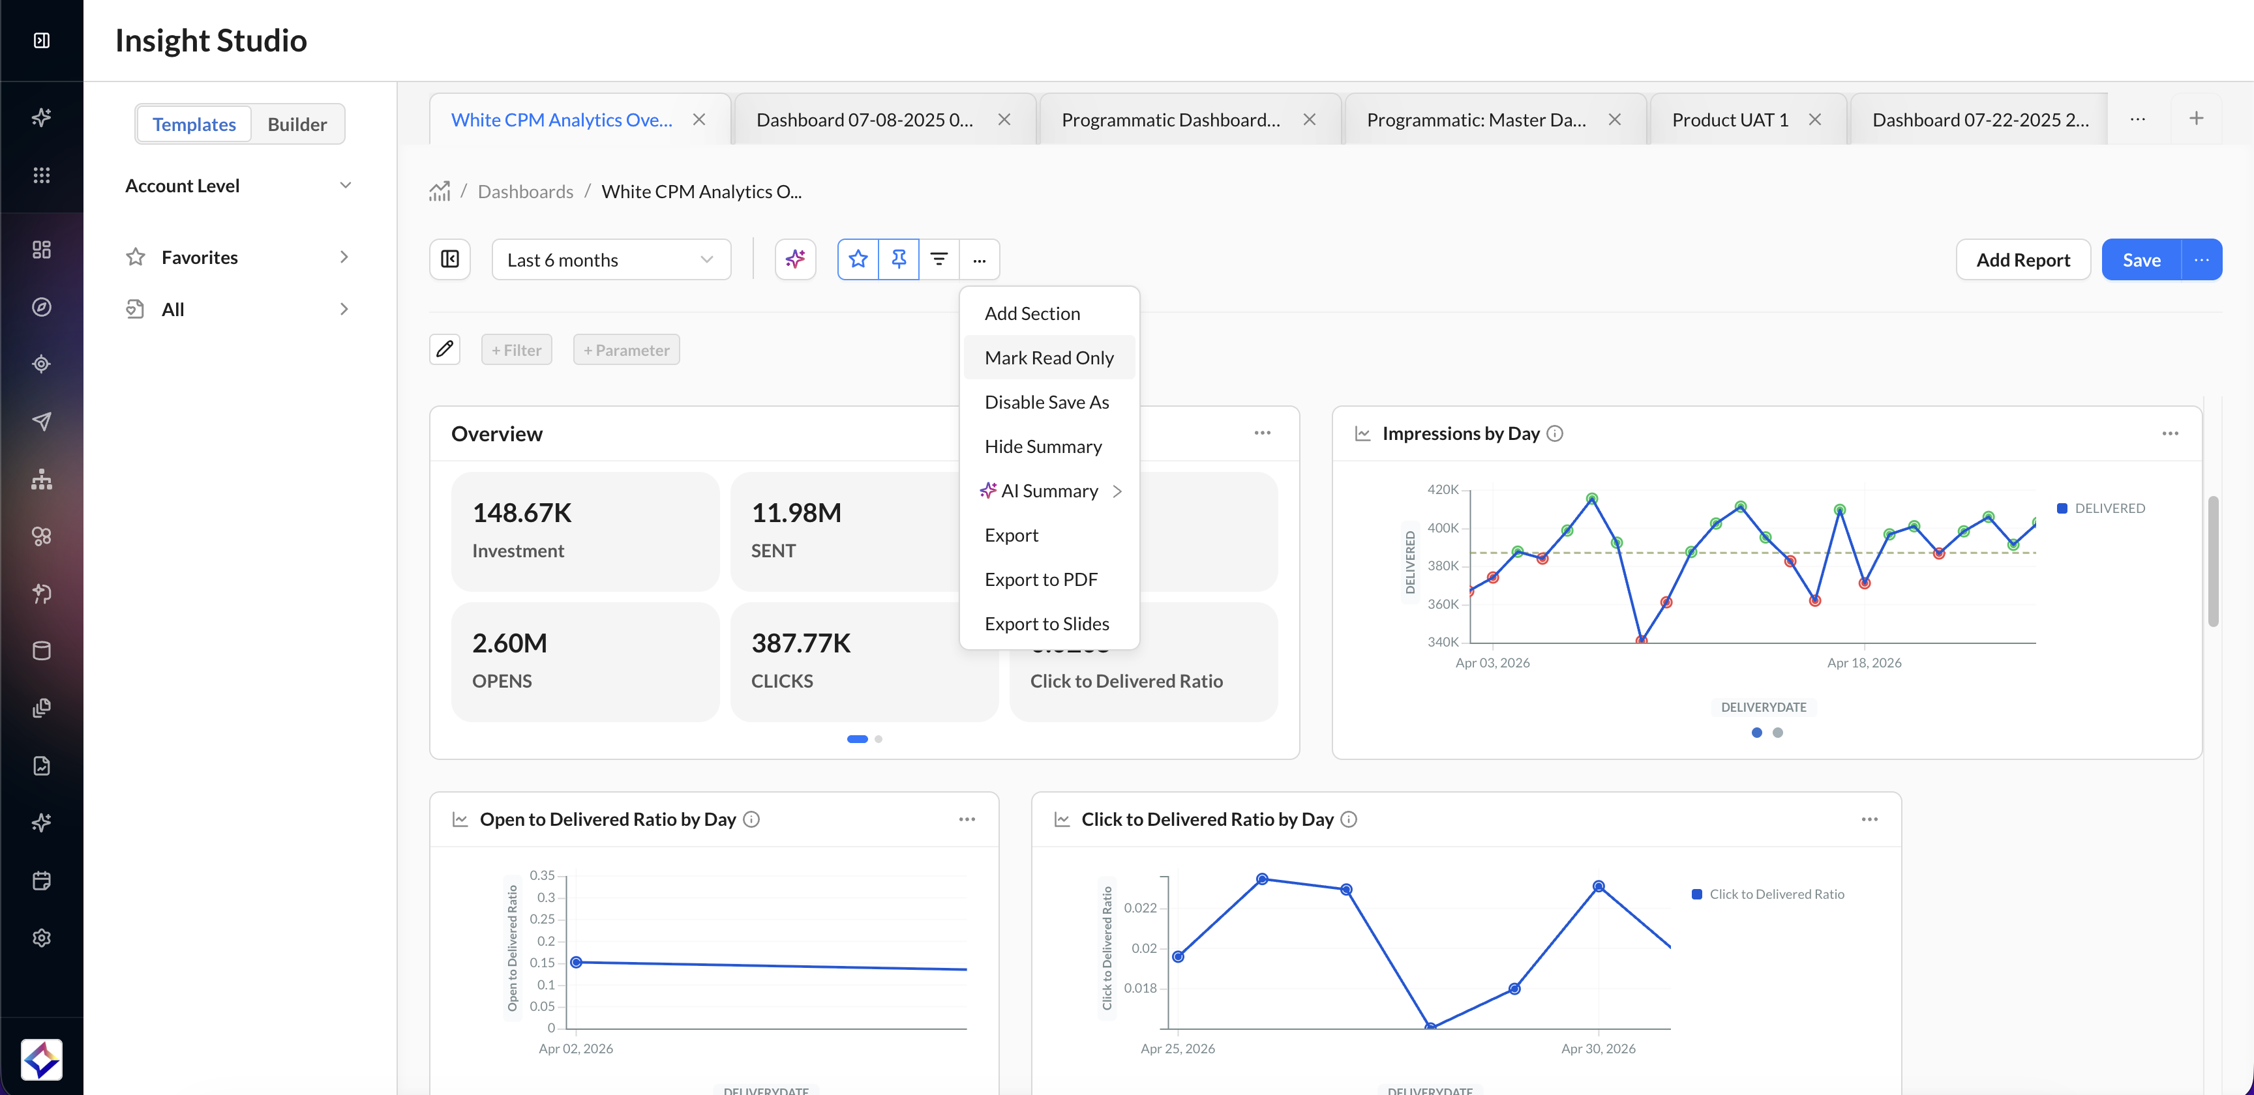The width and height of the screenshot is (2254, 1095).
Task: Open the compass icon in left sidebar
Action: pos(41,307)
